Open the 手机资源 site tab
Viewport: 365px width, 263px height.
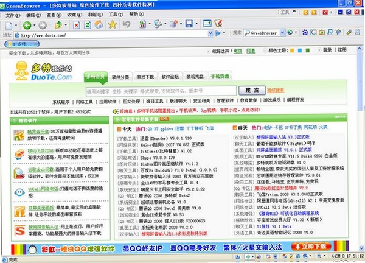point(220,76)
